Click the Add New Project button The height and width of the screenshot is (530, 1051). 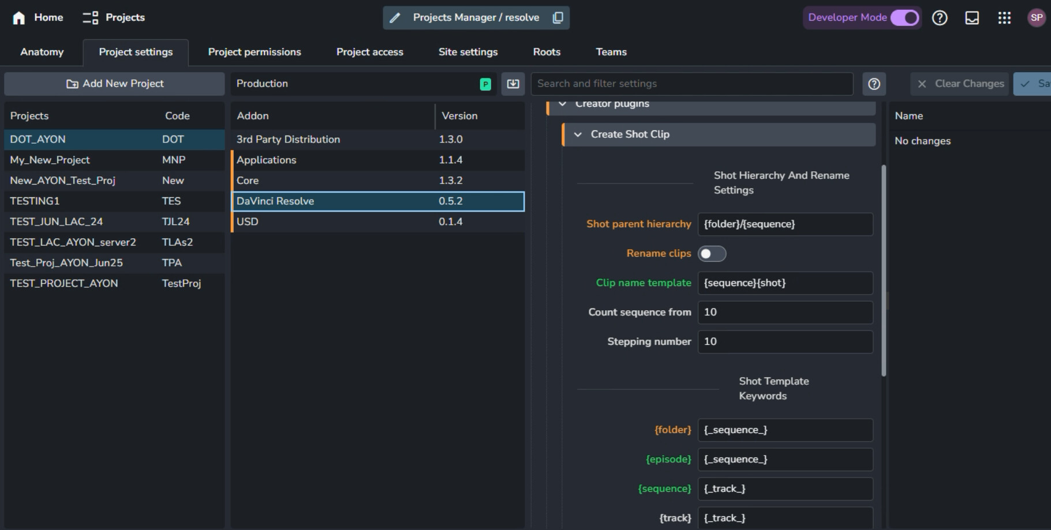[x=114, y=84]
